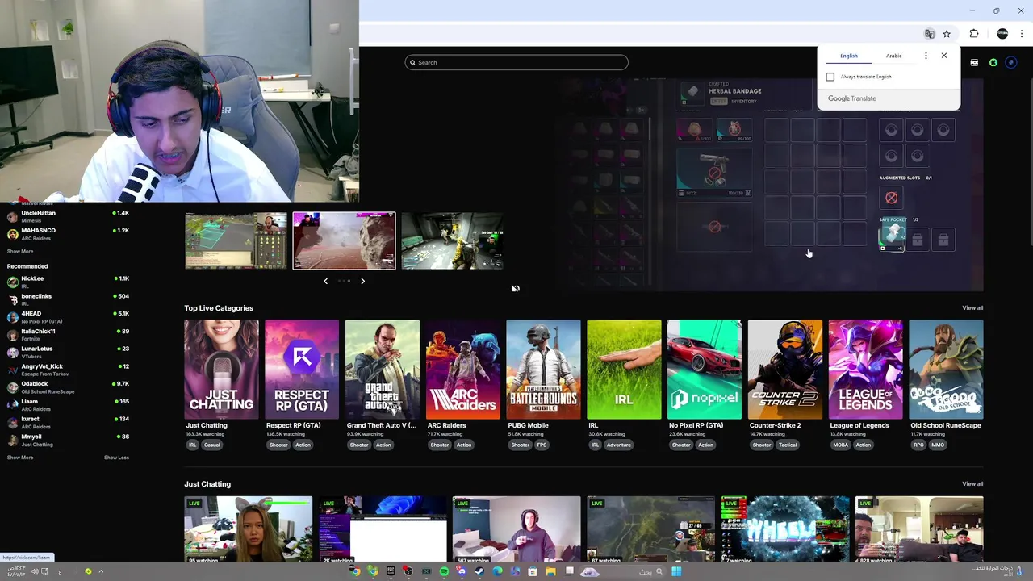Image resolution: width=1033 pixels, height=581 pixels.
Task: Open UncleHattan avatar in sidebar
Action: point(12,216)
